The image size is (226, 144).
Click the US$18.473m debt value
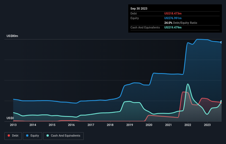tap(173, 13)
